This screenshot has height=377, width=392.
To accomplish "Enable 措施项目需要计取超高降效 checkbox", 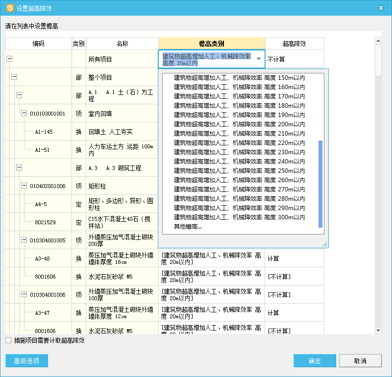I will point(8,340).
